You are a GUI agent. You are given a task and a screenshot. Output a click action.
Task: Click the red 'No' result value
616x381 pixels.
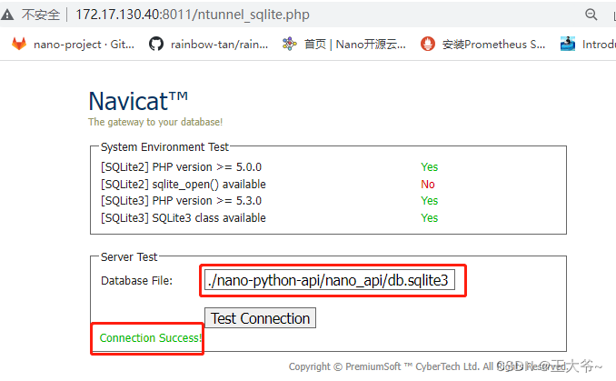428,185
